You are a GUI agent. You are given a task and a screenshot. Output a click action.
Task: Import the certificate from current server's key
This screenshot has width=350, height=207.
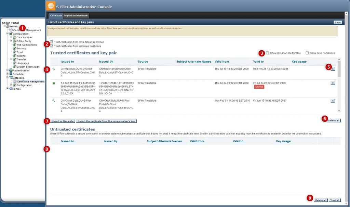106,121
